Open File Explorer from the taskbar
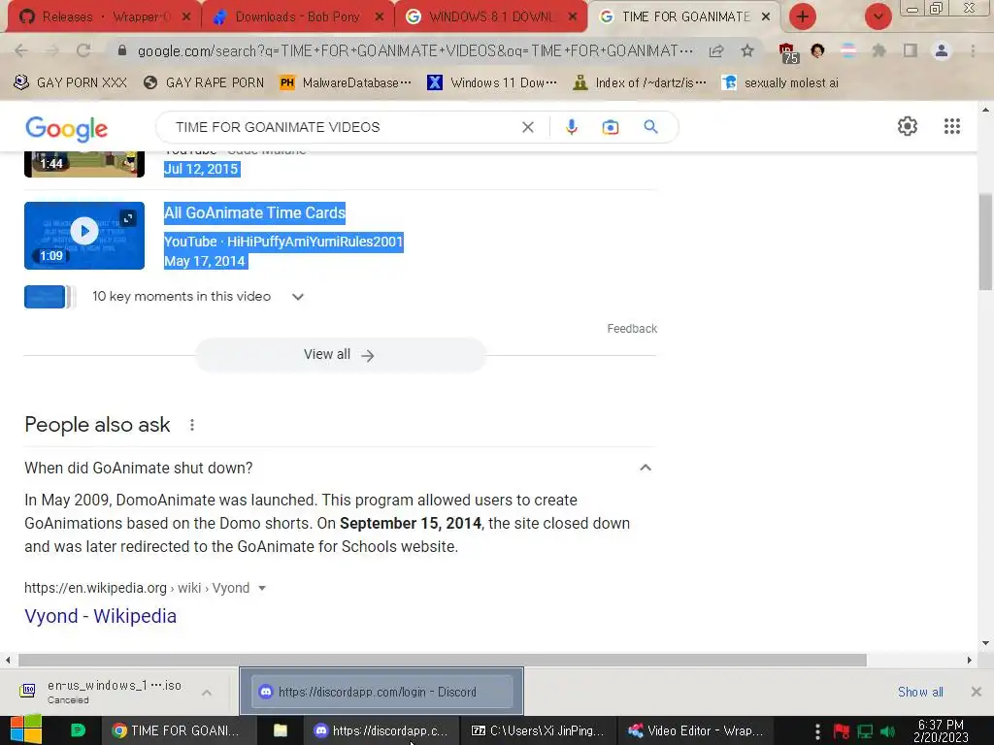The image size is (994, 745). click(281, 730)
